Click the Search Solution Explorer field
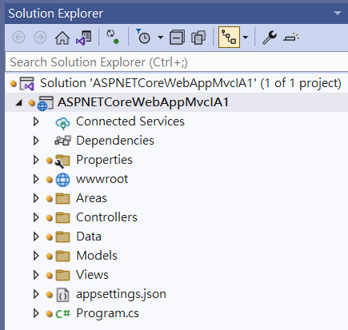348x330 pixels. [x=176, y=62]
